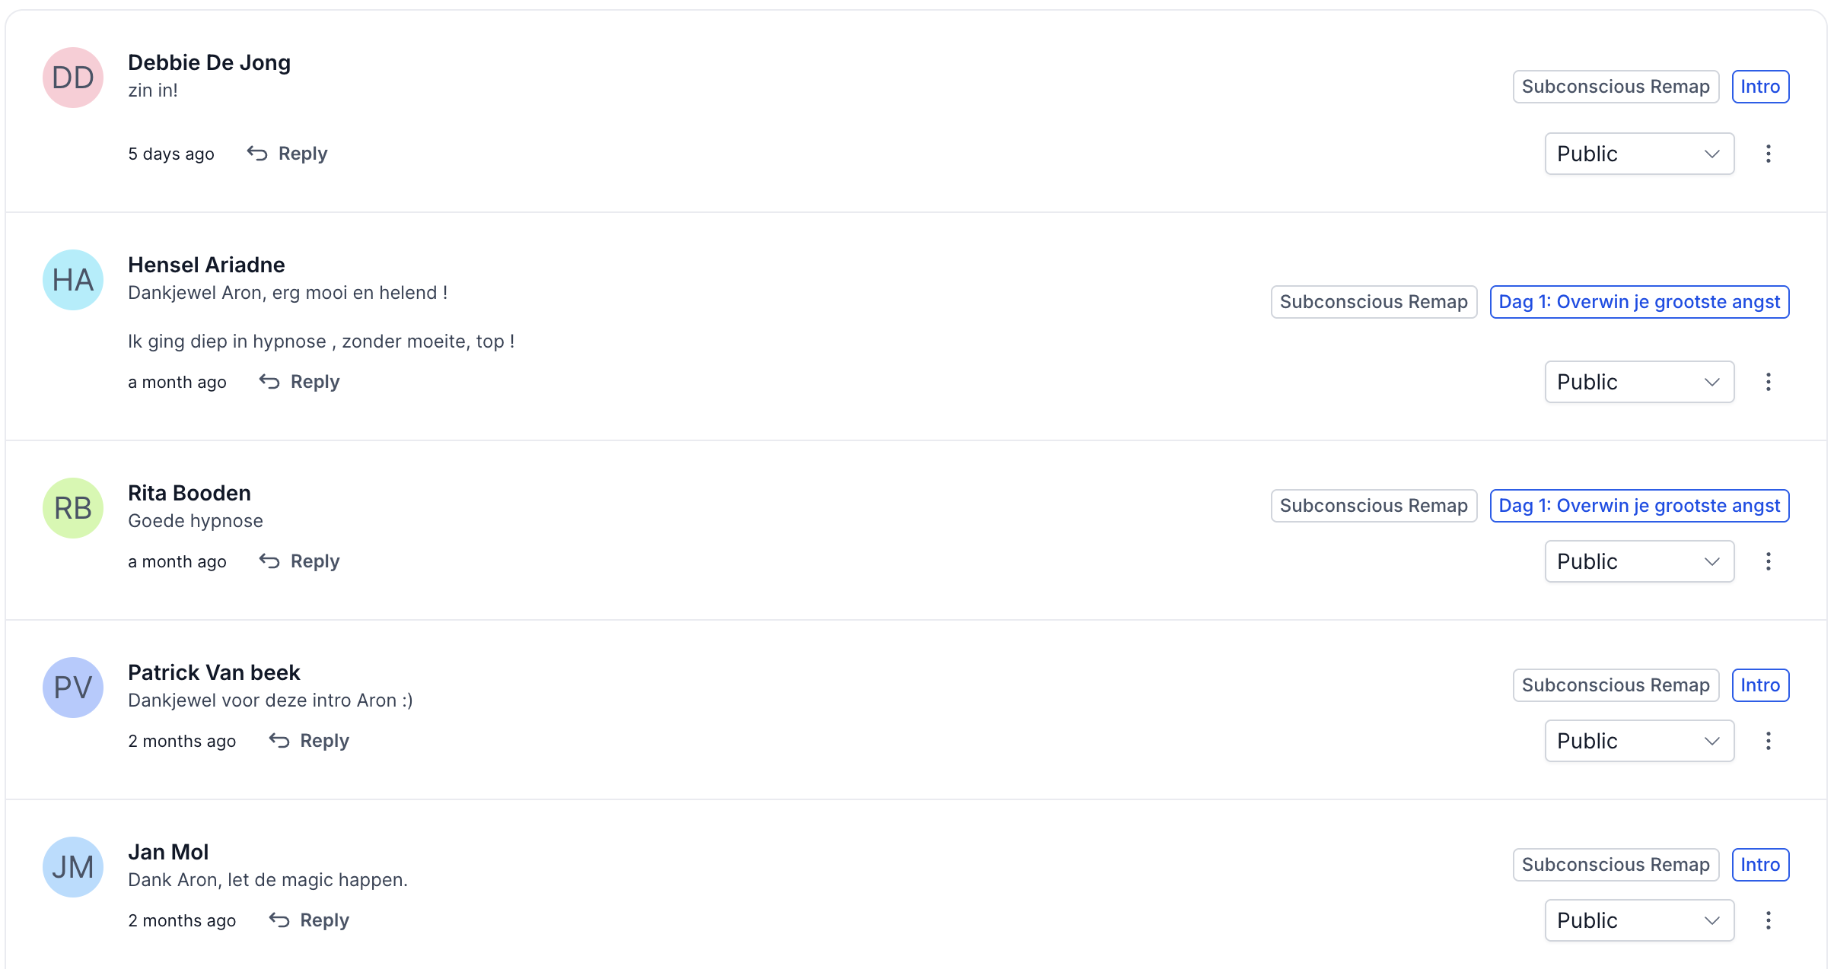Open options menu for Jan Mol's comment

tap(1768, 920)
